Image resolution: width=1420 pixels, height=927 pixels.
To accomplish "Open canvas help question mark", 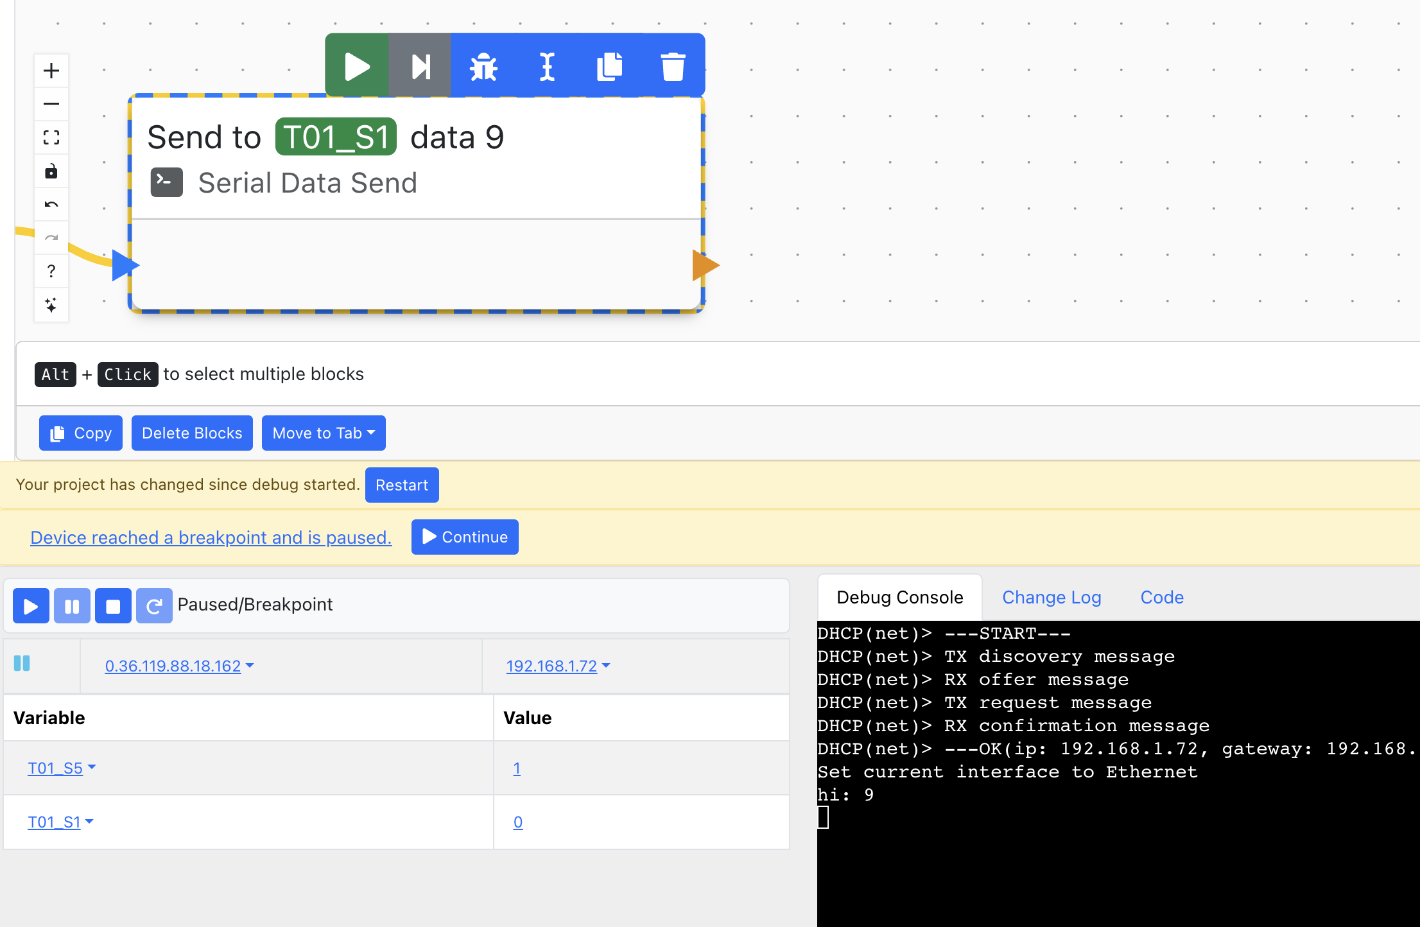I will pos(51,271).
